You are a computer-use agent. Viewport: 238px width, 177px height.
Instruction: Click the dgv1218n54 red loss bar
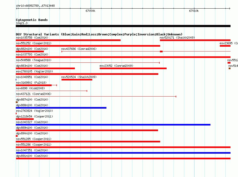pyautogui.click(x=25, y=119)
